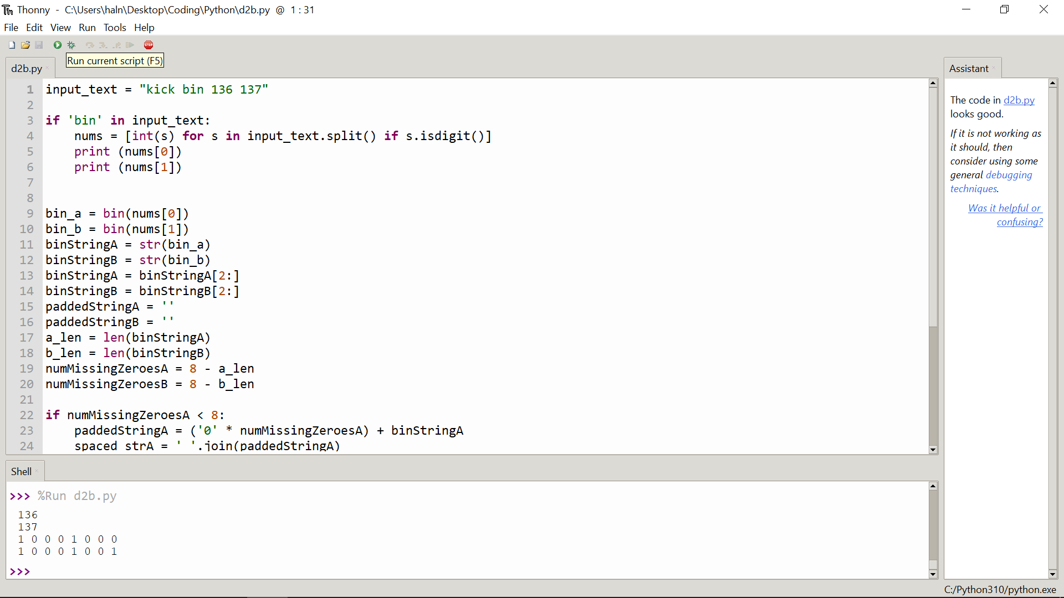The image size is (1064, 598).
Task: Start debugging with the bug icon
Action: tap(71, 45)
